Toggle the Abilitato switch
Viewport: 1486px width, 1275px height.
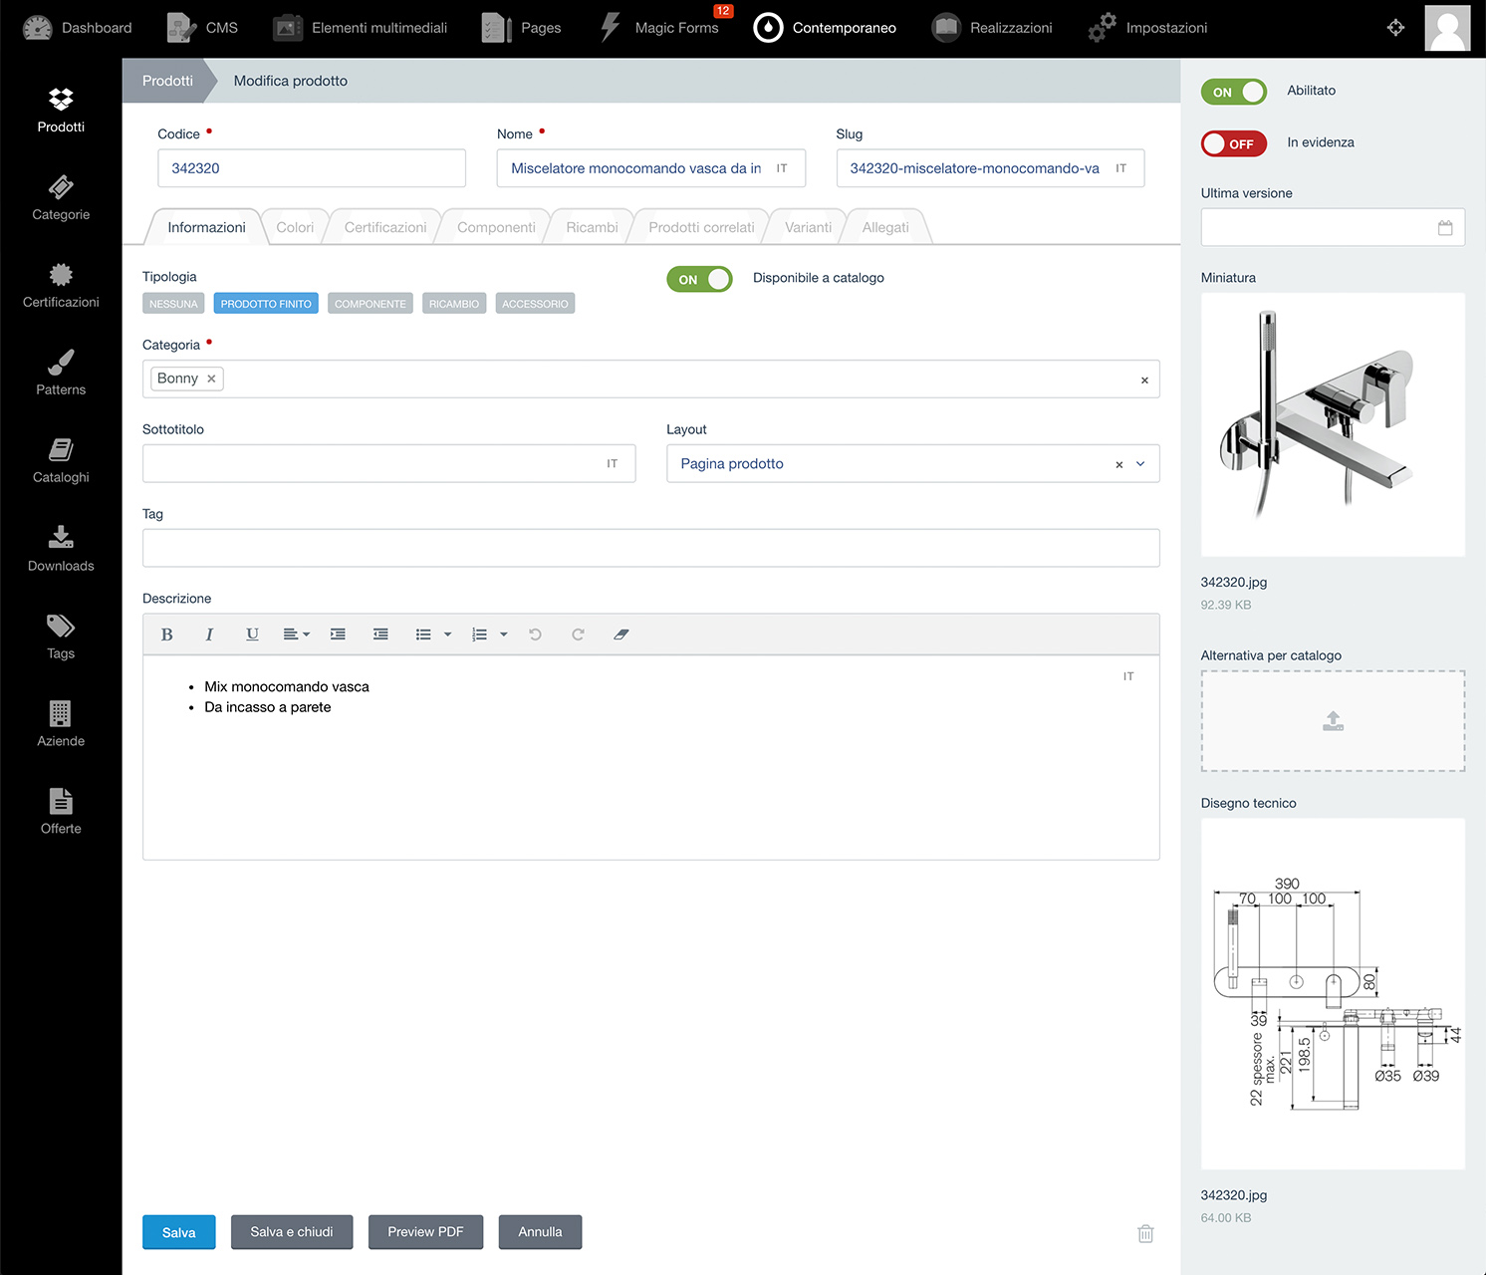[1234, 92]
